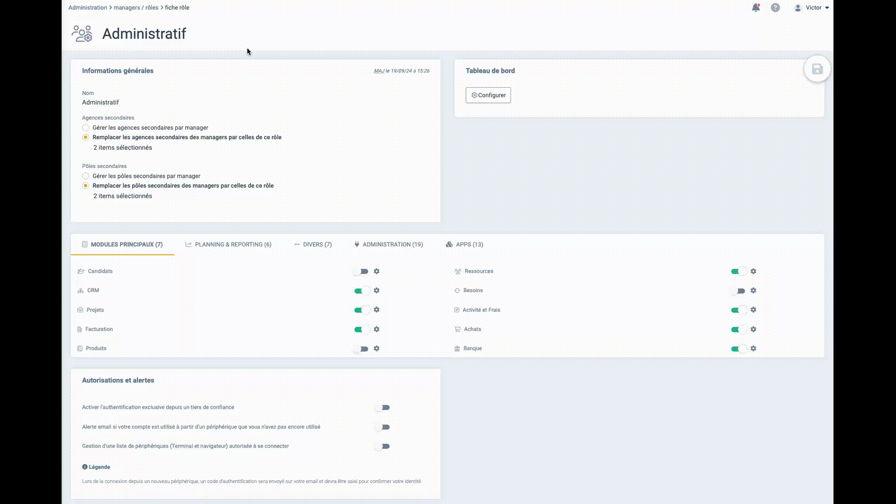The image size is (896, 504).
Task: Enable the Candidats module toggle
Action: coord(361,271)
